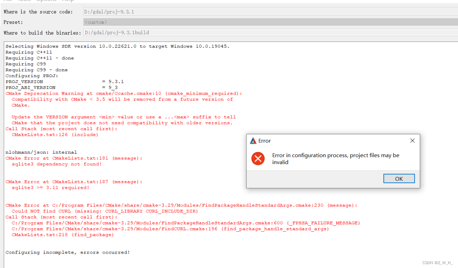Click the PROJ_VERSION = 9.3.1 line

(x=65, y=82)
